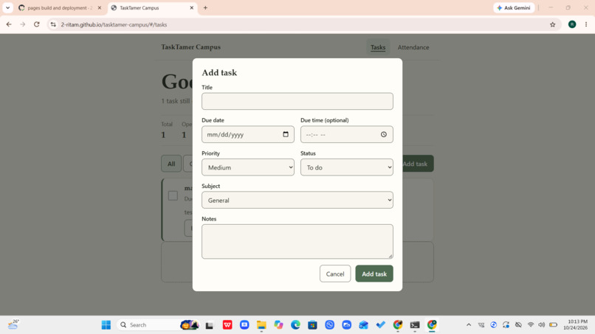595x334 pixels.
Task: Focus the Title input field
Action: click(297, 101)
